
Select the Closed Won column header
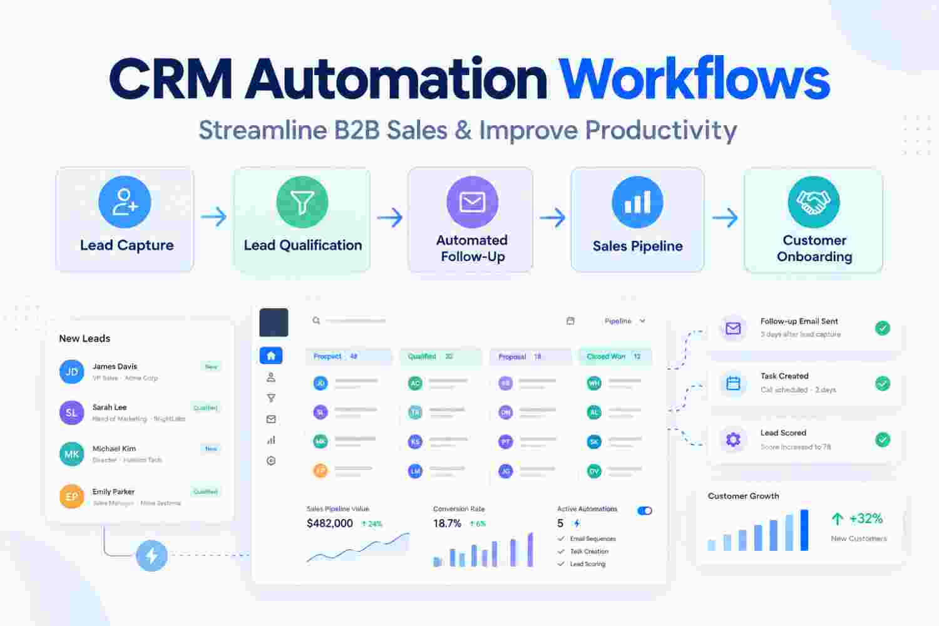pyautogui.click(x=615, y=356)
